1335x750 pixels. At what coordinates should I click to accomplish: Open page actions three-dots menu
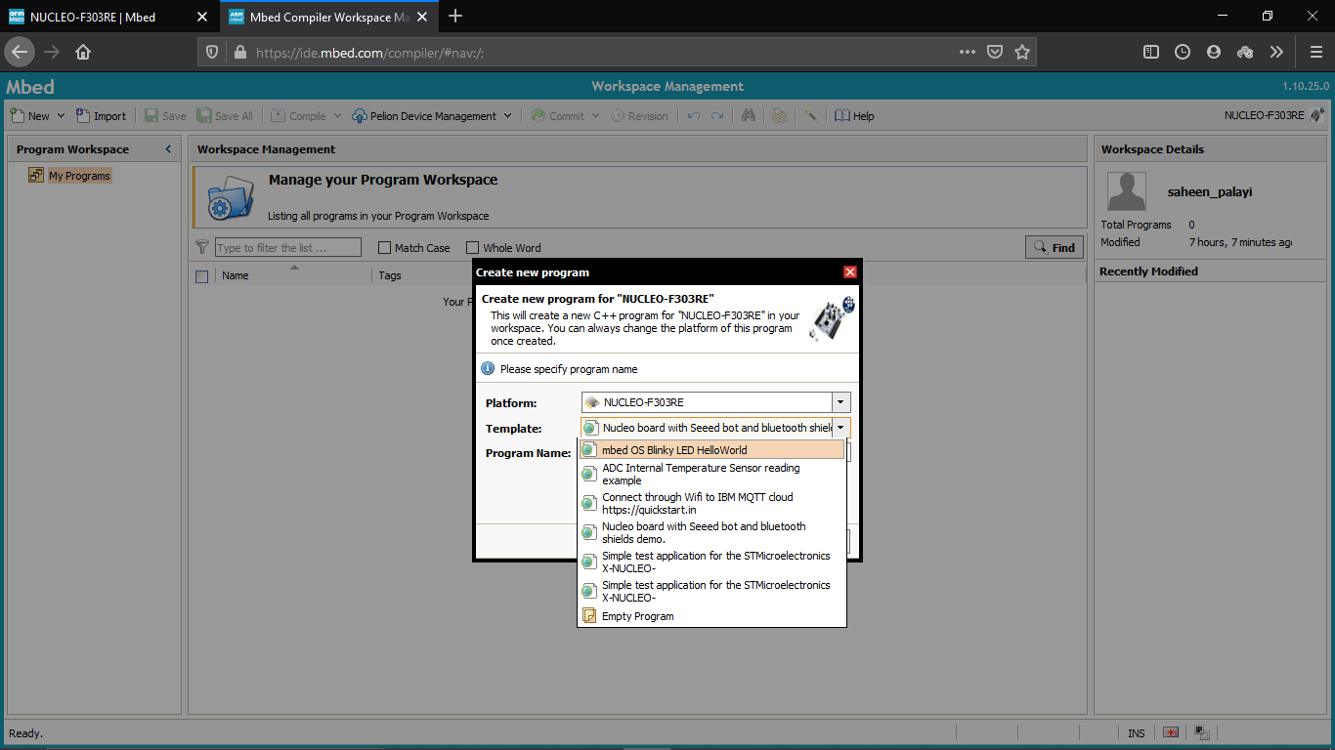pos(967,52)
